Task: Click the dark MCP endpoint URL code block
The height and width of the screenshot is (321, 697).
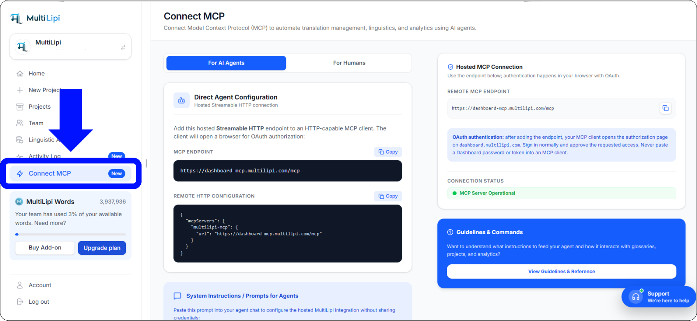Action: click(288, 171)
